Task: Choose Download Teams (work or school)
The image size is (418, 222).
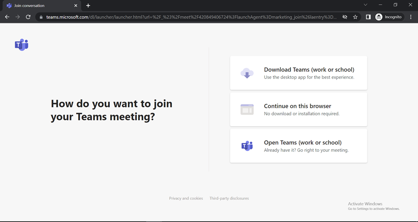Action: [x=298, y=73]
